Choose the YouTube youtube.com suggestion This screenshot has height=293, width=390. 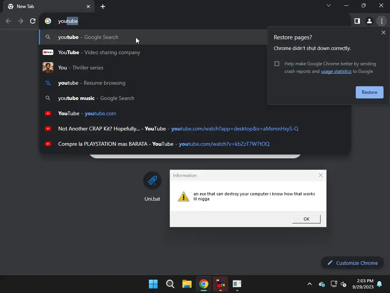(x=195, y=113)
